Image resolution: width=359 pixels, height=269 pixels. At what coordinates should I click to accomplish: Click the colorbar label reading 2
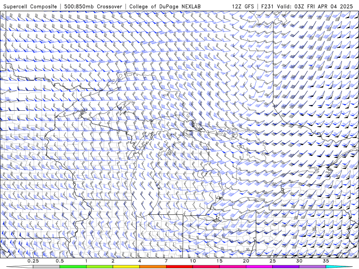[x=113, y=261]
